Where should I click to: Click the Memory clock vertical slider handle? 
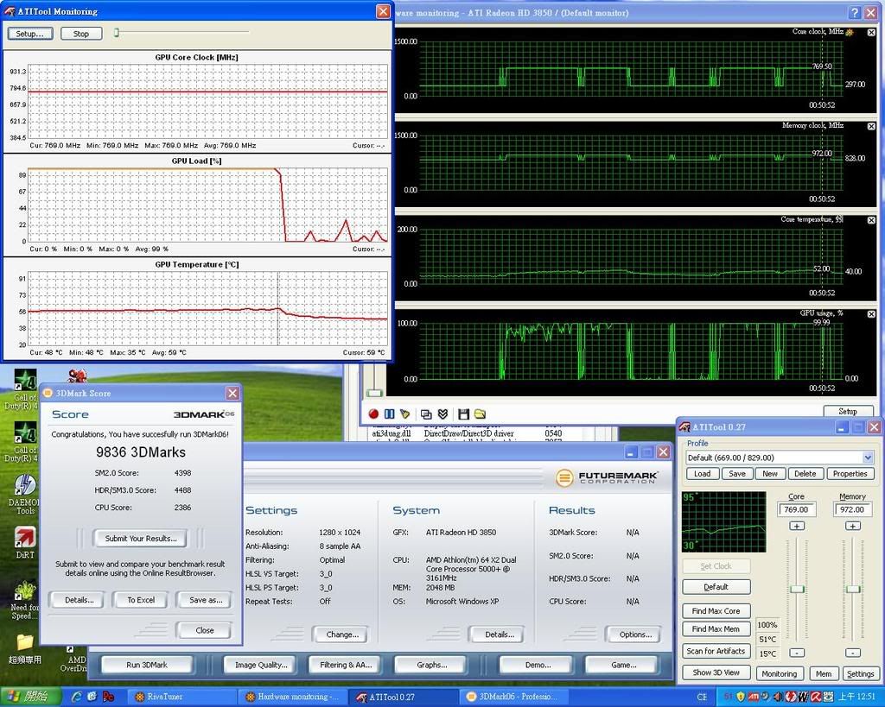[x=853, y=589]
